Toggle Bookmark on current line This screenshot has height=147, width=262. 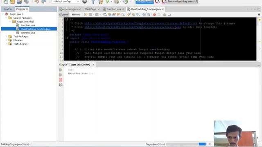pos(138,15)
